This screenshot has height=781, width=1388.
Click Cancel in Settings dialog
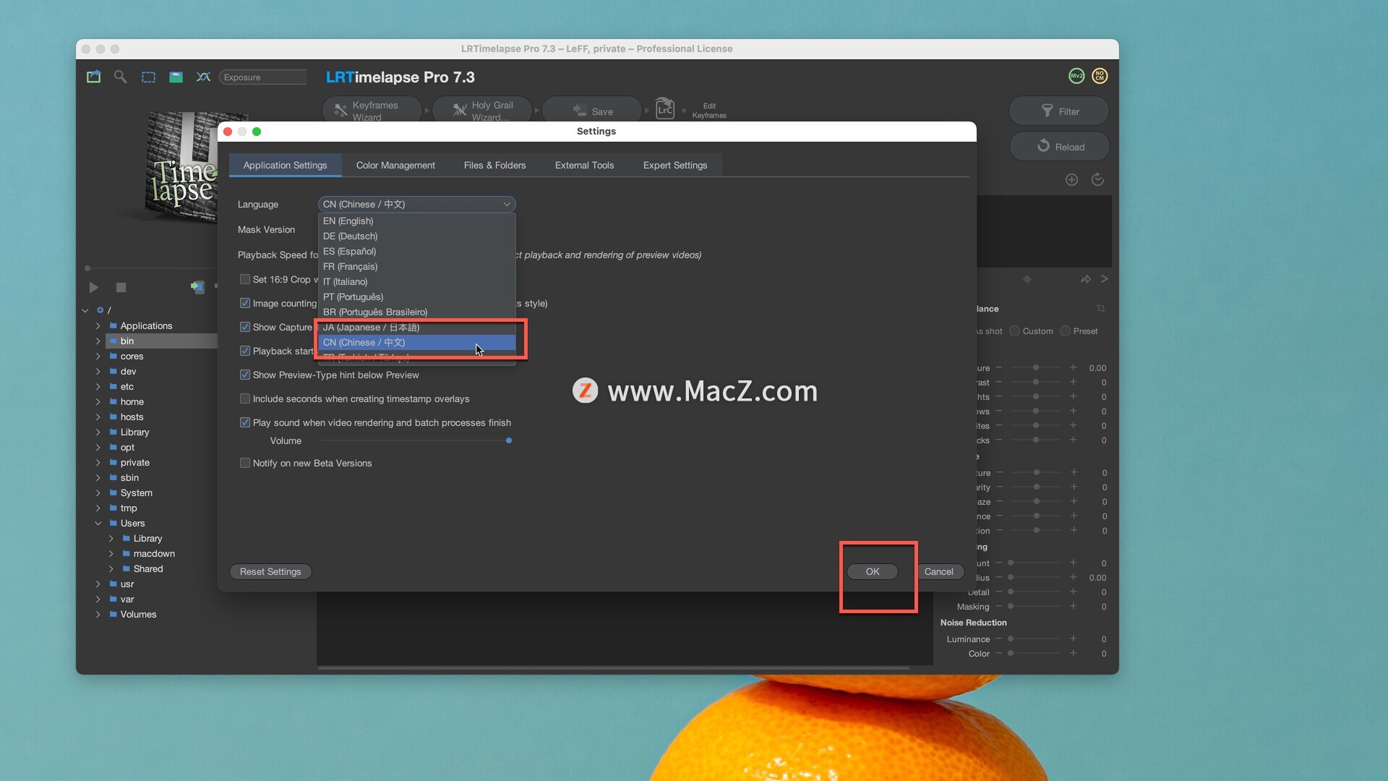(x=938, y=571)
